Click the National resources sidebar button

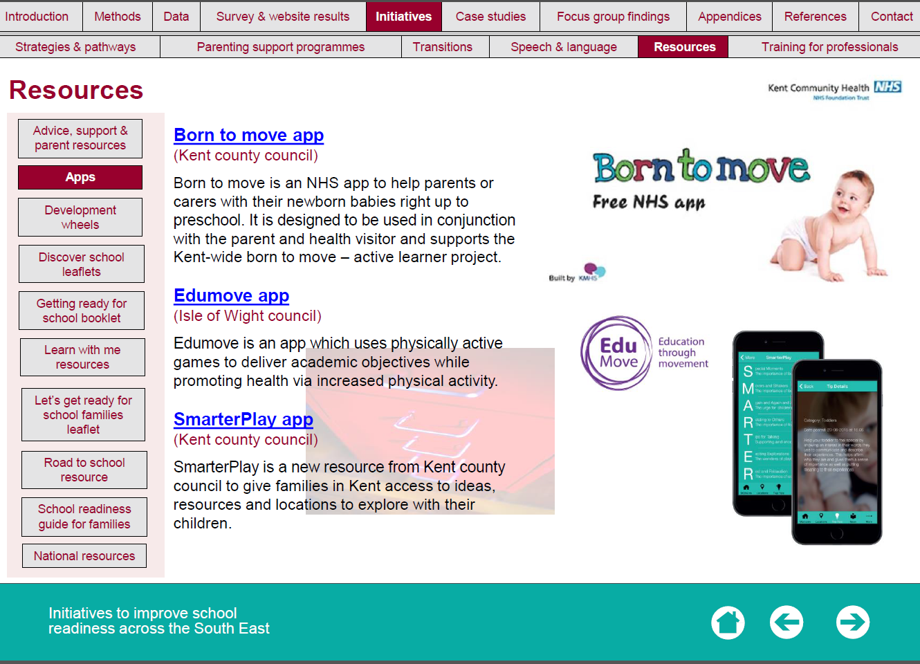(x=84, y=556)
